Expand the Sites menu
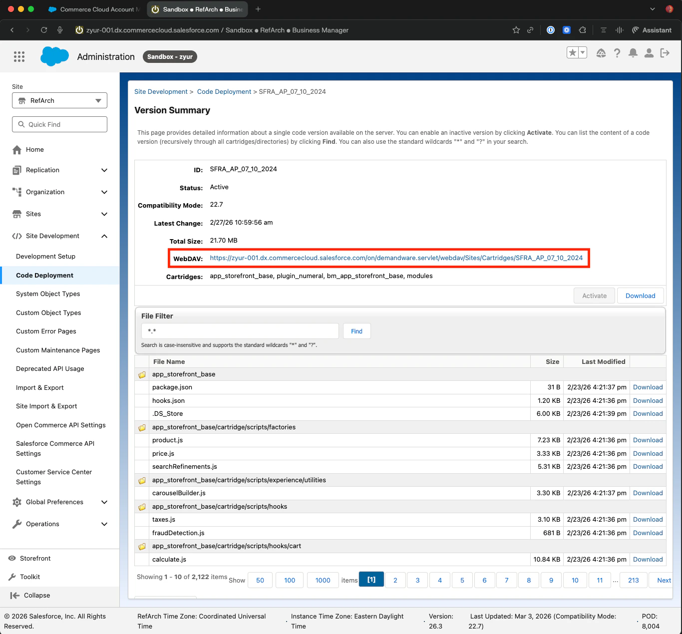This screenshot has height=634, width=682. 104,214
